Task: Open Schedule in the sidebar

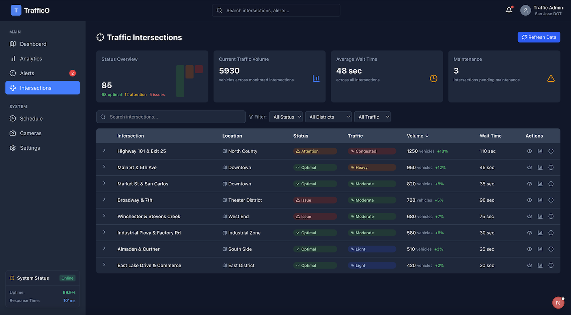Action: pyautogui.click(x=43, y=119)
